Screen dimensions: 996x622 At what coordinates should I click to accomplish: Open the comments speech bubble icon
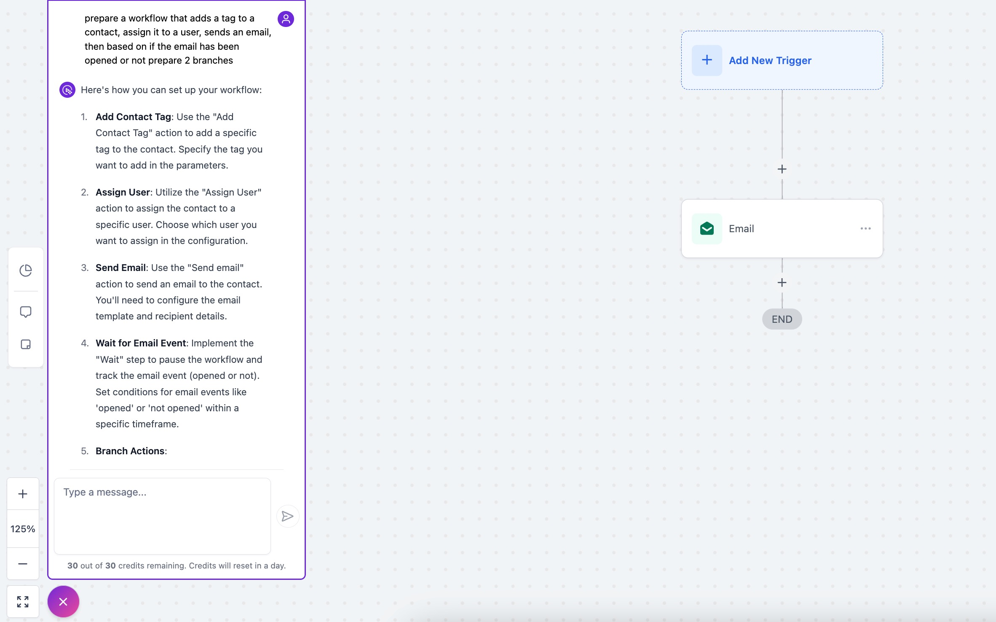(26, 311)
